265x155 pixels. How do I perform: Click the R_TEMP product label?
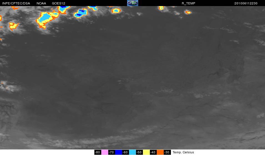pyautogui.click(x=188, y=3)
